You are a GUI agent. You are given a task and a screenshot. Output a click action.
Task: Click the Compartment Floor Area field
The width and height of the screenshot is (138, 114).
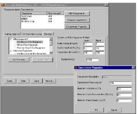click(121, 83)
